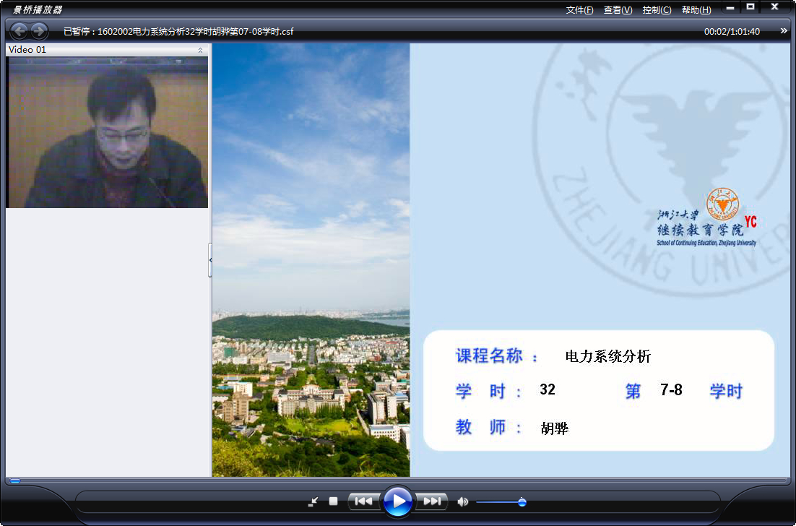The height and width of the screenshot is (526, 796).
Task: Skip to previous chapter
Action: (363, 501)
